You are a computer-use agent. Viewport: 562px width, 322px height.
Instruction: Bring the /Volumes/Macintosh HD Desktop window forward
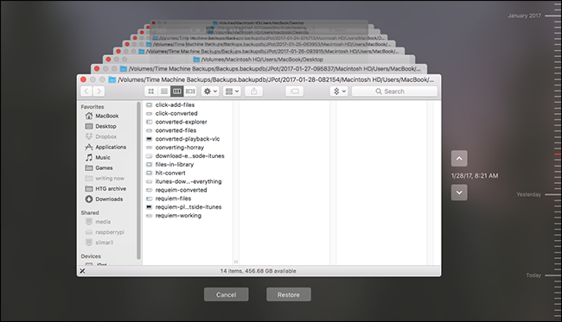[259, 59]
